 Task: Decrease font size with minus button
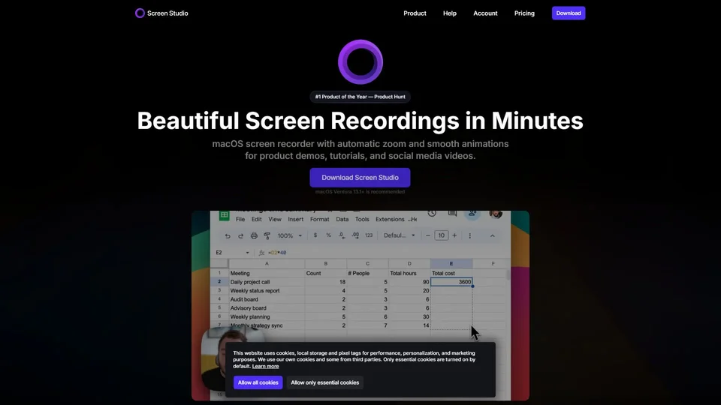(427, 235)
